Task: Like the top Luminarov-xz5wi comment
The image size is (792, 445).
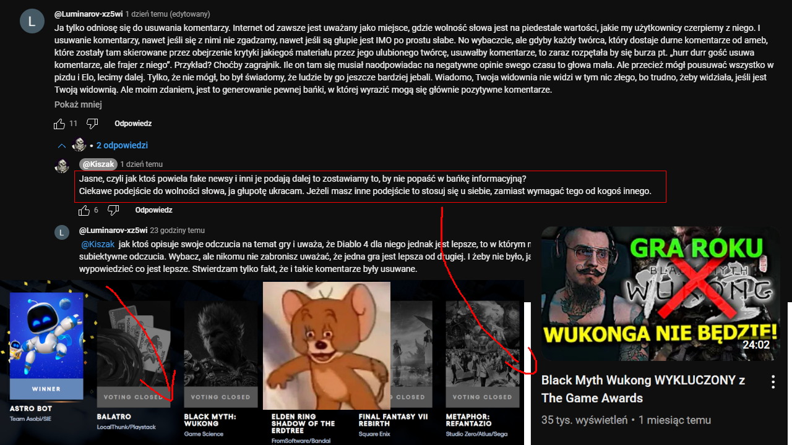Action: coord(59,124)
